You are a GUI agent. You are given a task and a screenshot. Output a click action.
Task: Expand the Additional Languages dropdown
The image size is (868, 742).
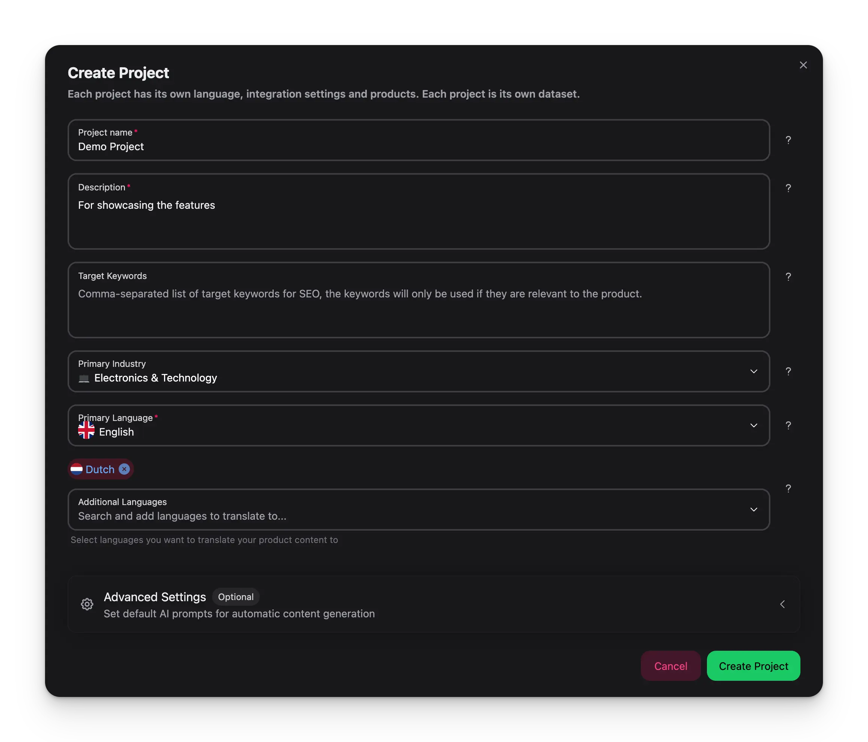(x=753, y=510)
